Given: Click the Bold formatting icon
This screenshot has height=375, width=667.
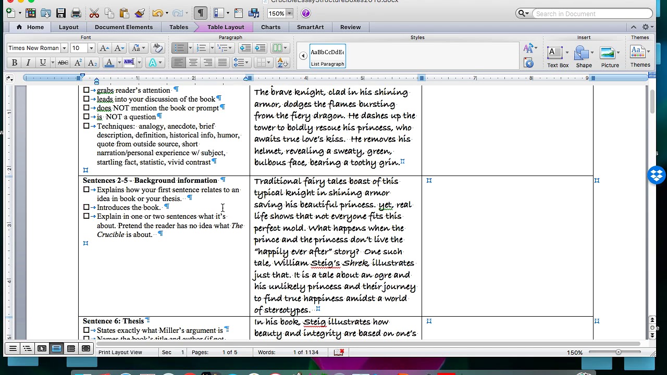Looking at the screenshot, I should pyautogui.click(x=14, y=63).
